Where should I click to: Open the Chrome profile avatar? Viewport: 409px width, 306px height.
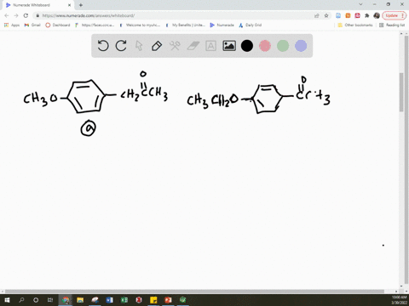377,15
